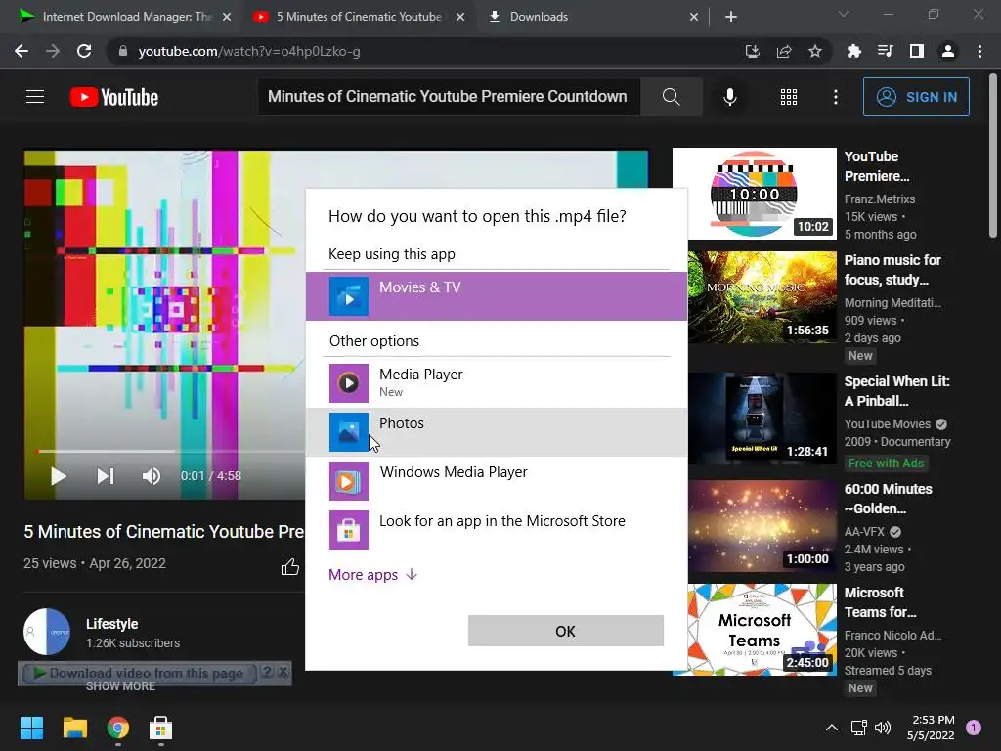Open Windows Start menu
Screen dimensions: 1001x751
[31, 728]
